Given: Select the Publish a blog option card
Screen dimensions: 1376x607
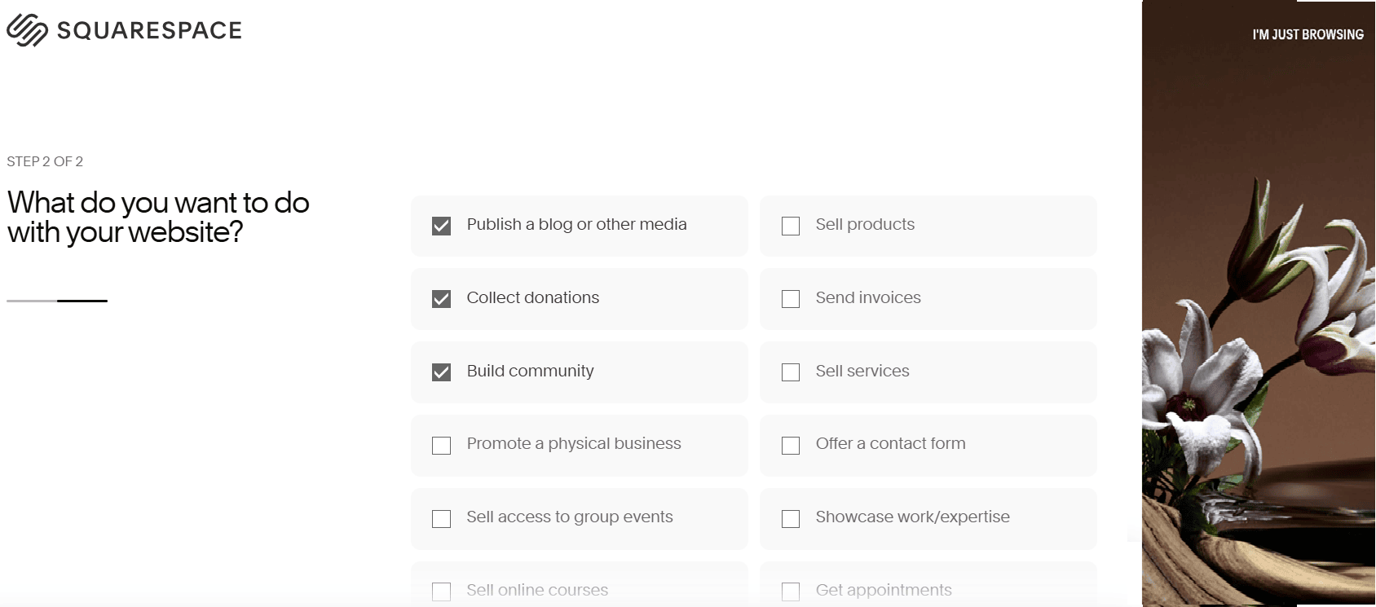Looking at the screenshot, I should click(x=579, y=226).
